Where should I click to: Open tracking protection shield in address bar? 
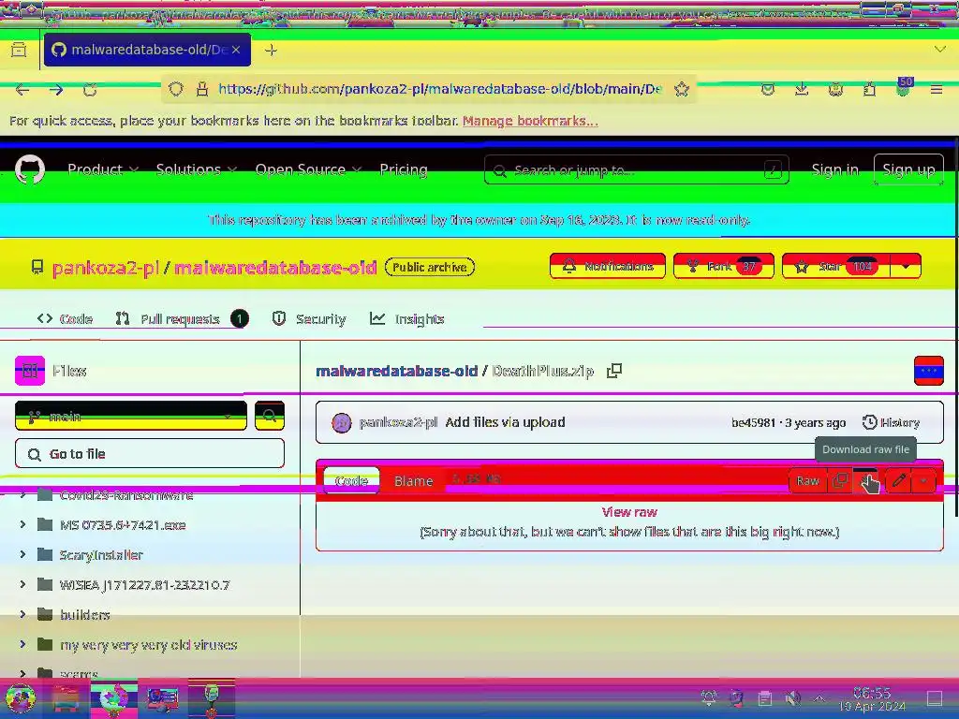coord(176,89)
